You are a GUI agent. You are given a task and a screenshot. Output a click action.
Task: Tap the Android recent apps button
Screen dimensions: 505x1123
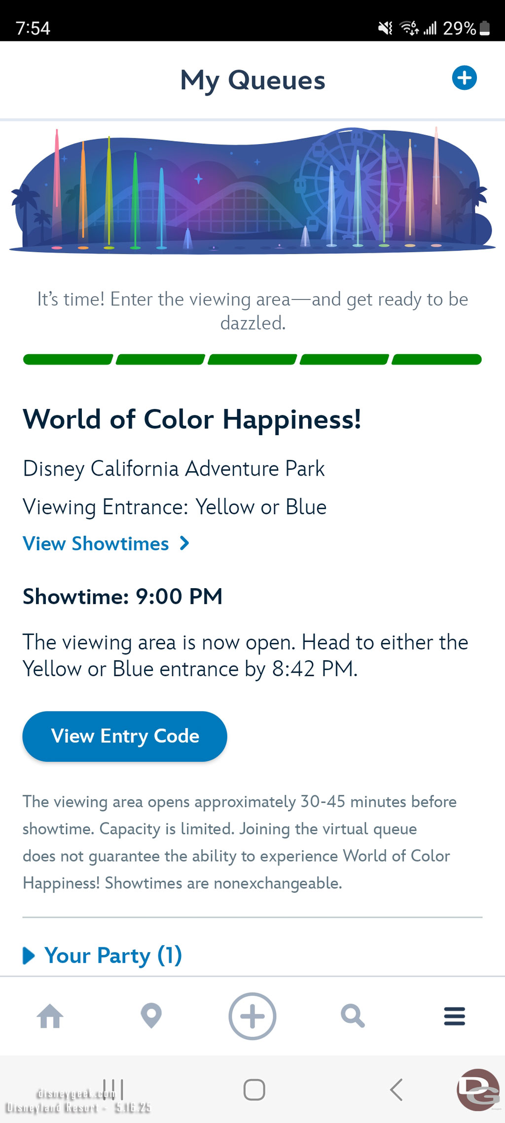pos(113,1089)
